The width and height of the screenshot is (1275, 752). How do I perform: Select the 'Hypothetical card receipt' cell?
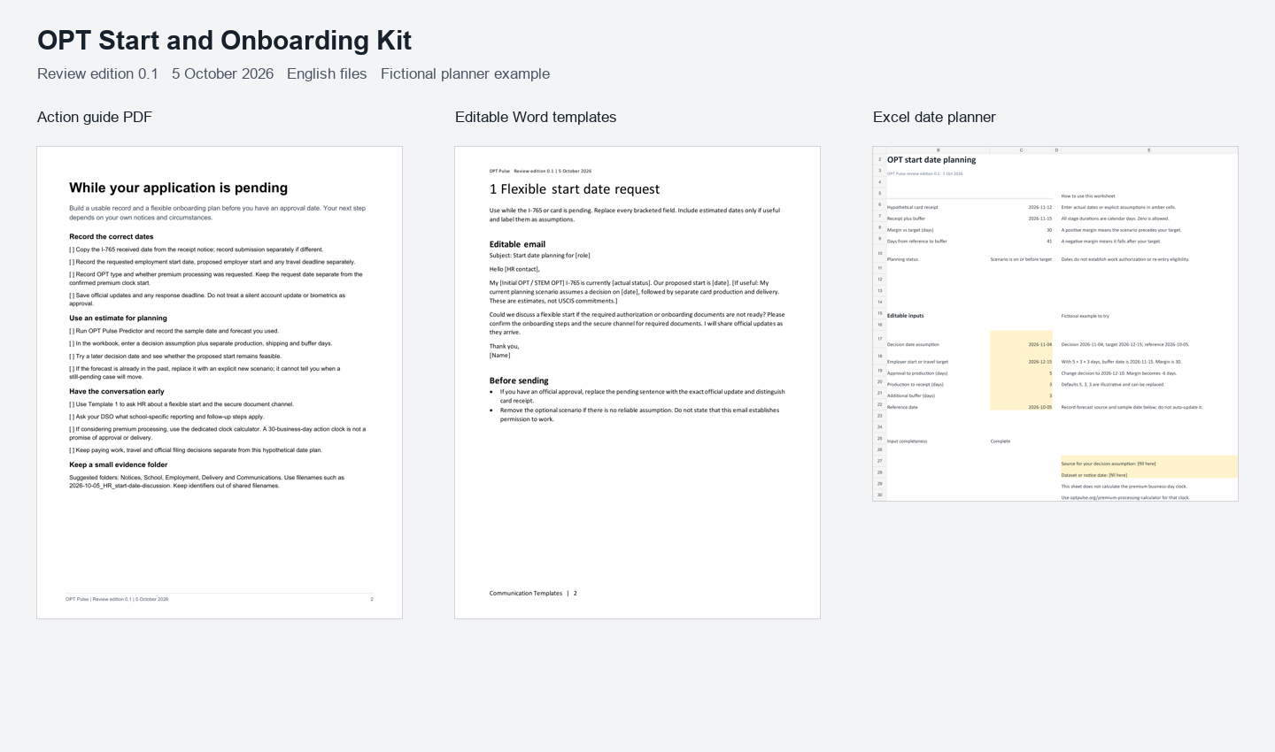click(x=912, y=207)
